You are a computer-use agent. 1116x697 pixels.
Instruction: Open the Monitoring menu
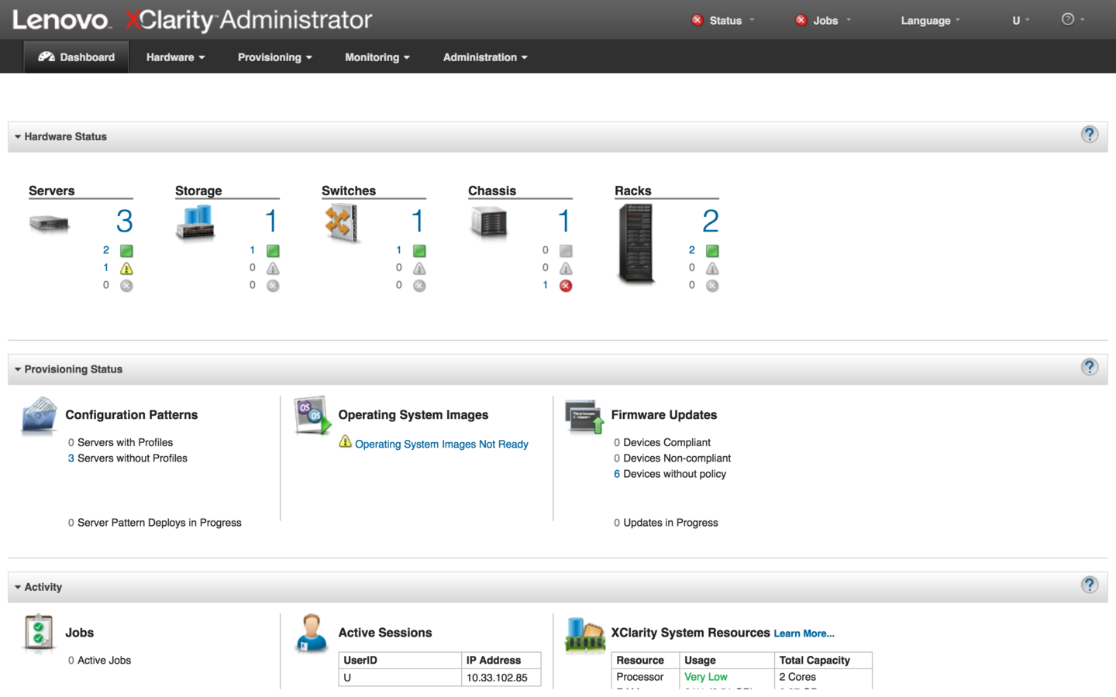[x=377, y=57]
